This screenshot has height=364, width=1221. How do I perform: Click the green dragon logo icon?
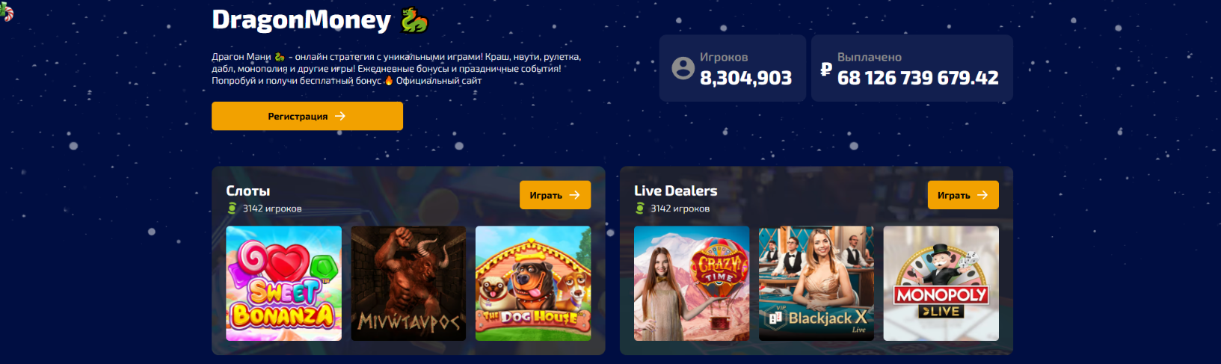414,20
